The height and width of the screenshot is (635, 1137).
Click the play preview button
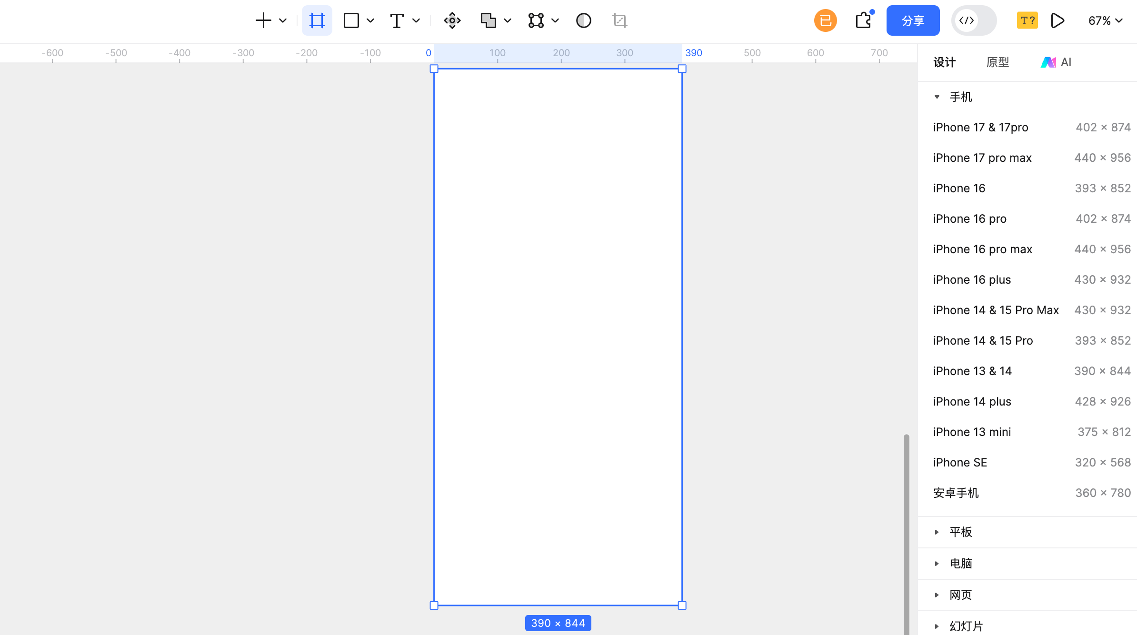click(1057, 20)
